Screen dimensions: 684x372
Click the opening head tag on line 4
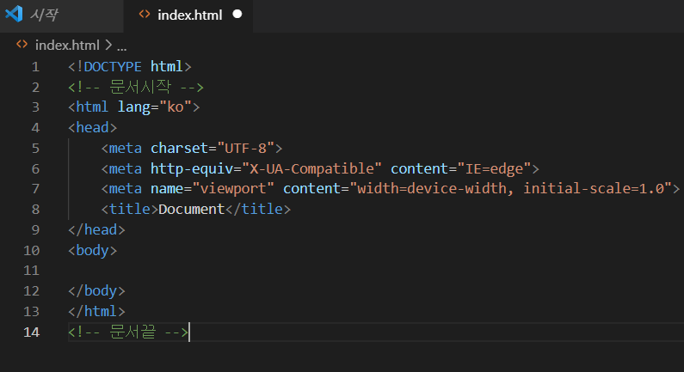point(92,128)
